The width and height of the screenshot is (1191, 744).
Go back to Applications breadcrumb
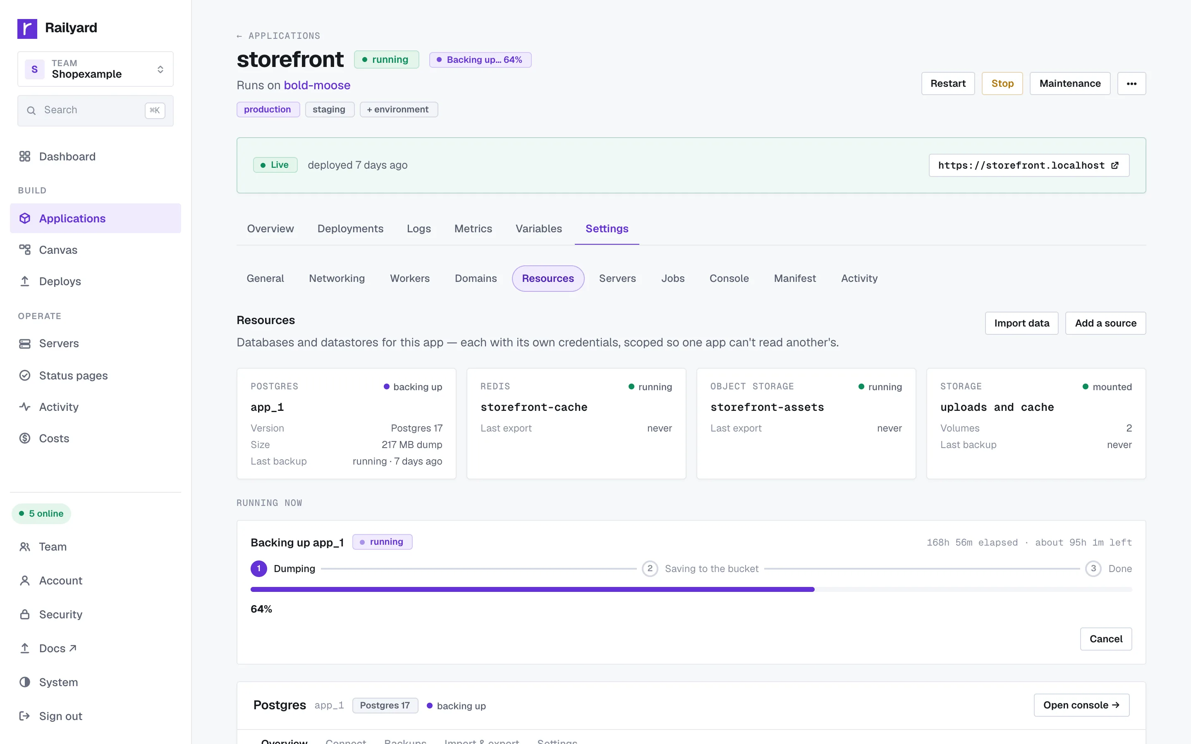click(279, 36)
